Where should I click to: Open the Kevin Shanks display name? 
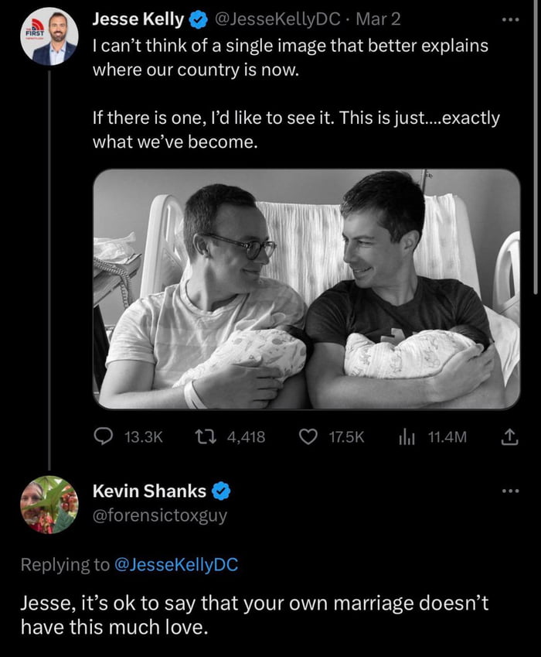tap(149, 491)
